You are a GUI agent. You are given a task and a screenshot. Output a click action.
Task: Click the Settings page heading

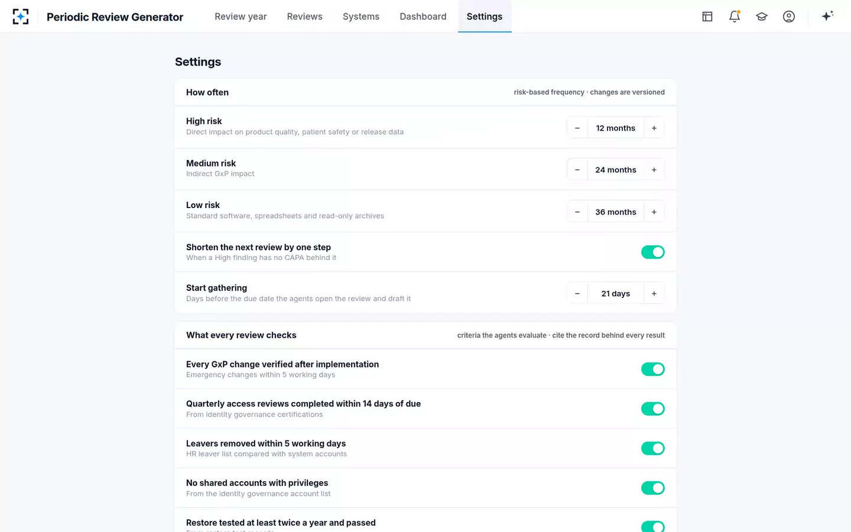click(198, 62)
